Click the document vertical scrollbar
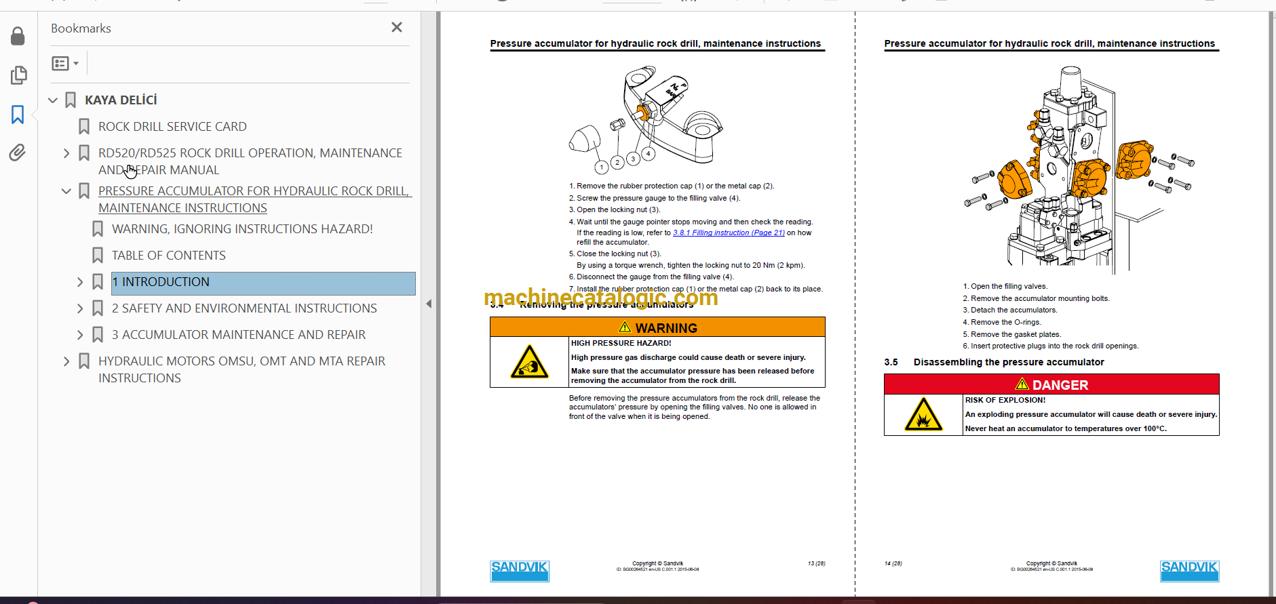The width and height of the screenshot is (1276, 604). pos(1271,304)
